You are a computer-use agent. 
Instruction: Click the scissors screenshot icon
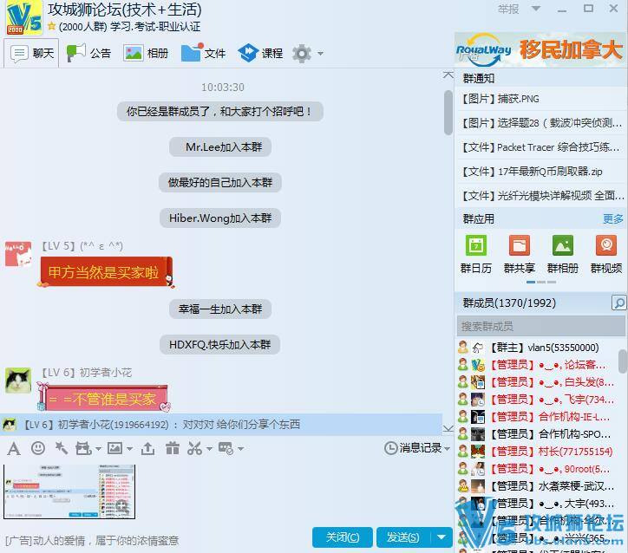[194, 448]
